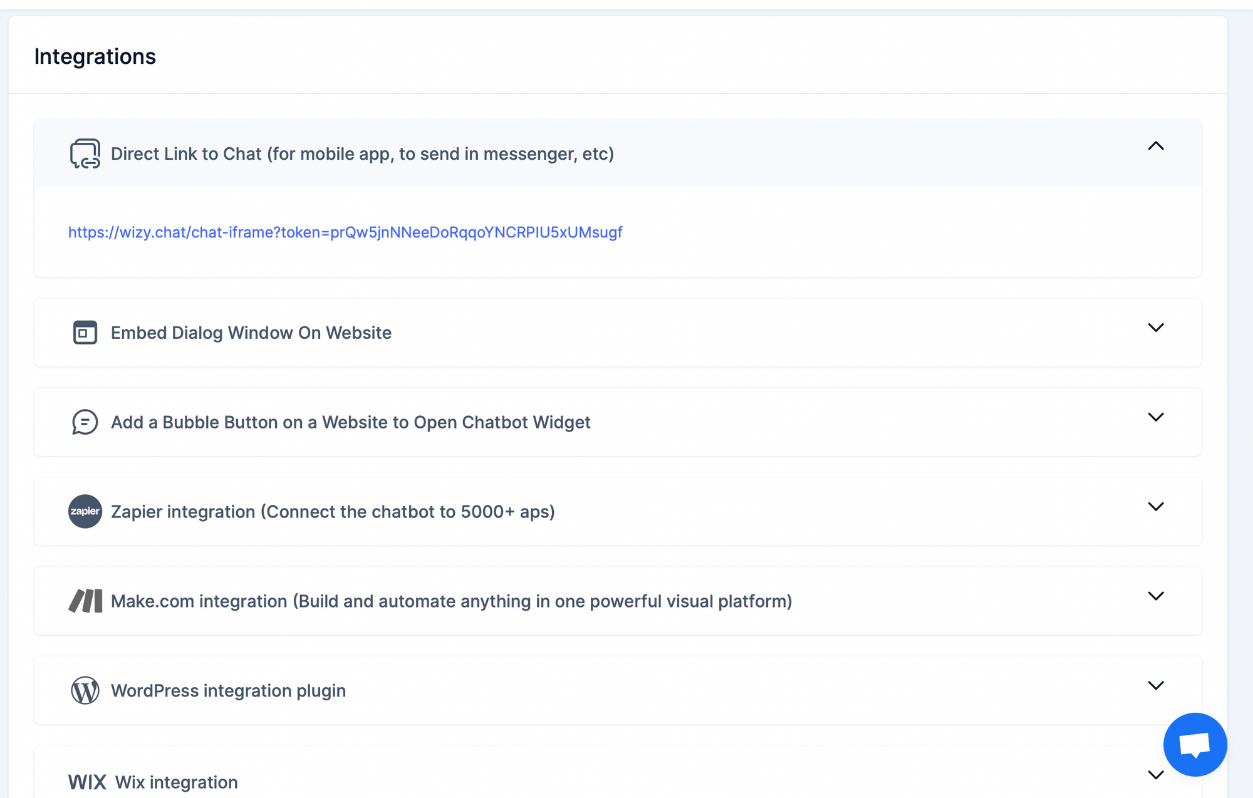Open the wizy.chat chat-iframe link
The width and height of the screenshot is (1253, 798).
pos(345,232)
